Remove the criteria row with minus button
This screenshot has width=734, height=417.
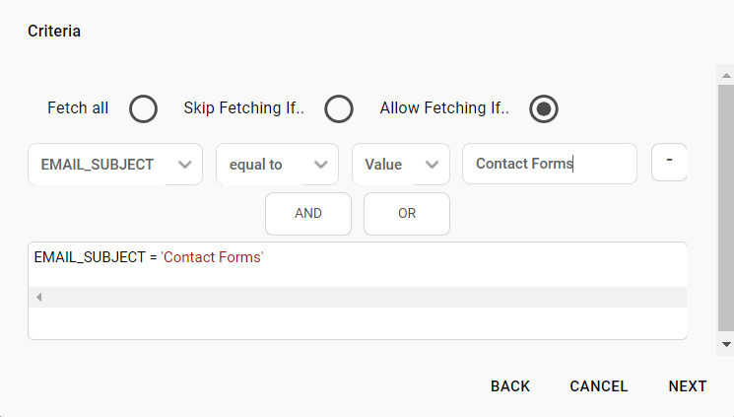tap(669, 162)
